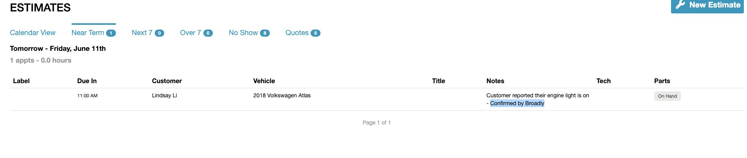The width and height of the screenshot is (747, 158).
Task: Open the Calendar View tab
Action: click(x=33, y=33)
